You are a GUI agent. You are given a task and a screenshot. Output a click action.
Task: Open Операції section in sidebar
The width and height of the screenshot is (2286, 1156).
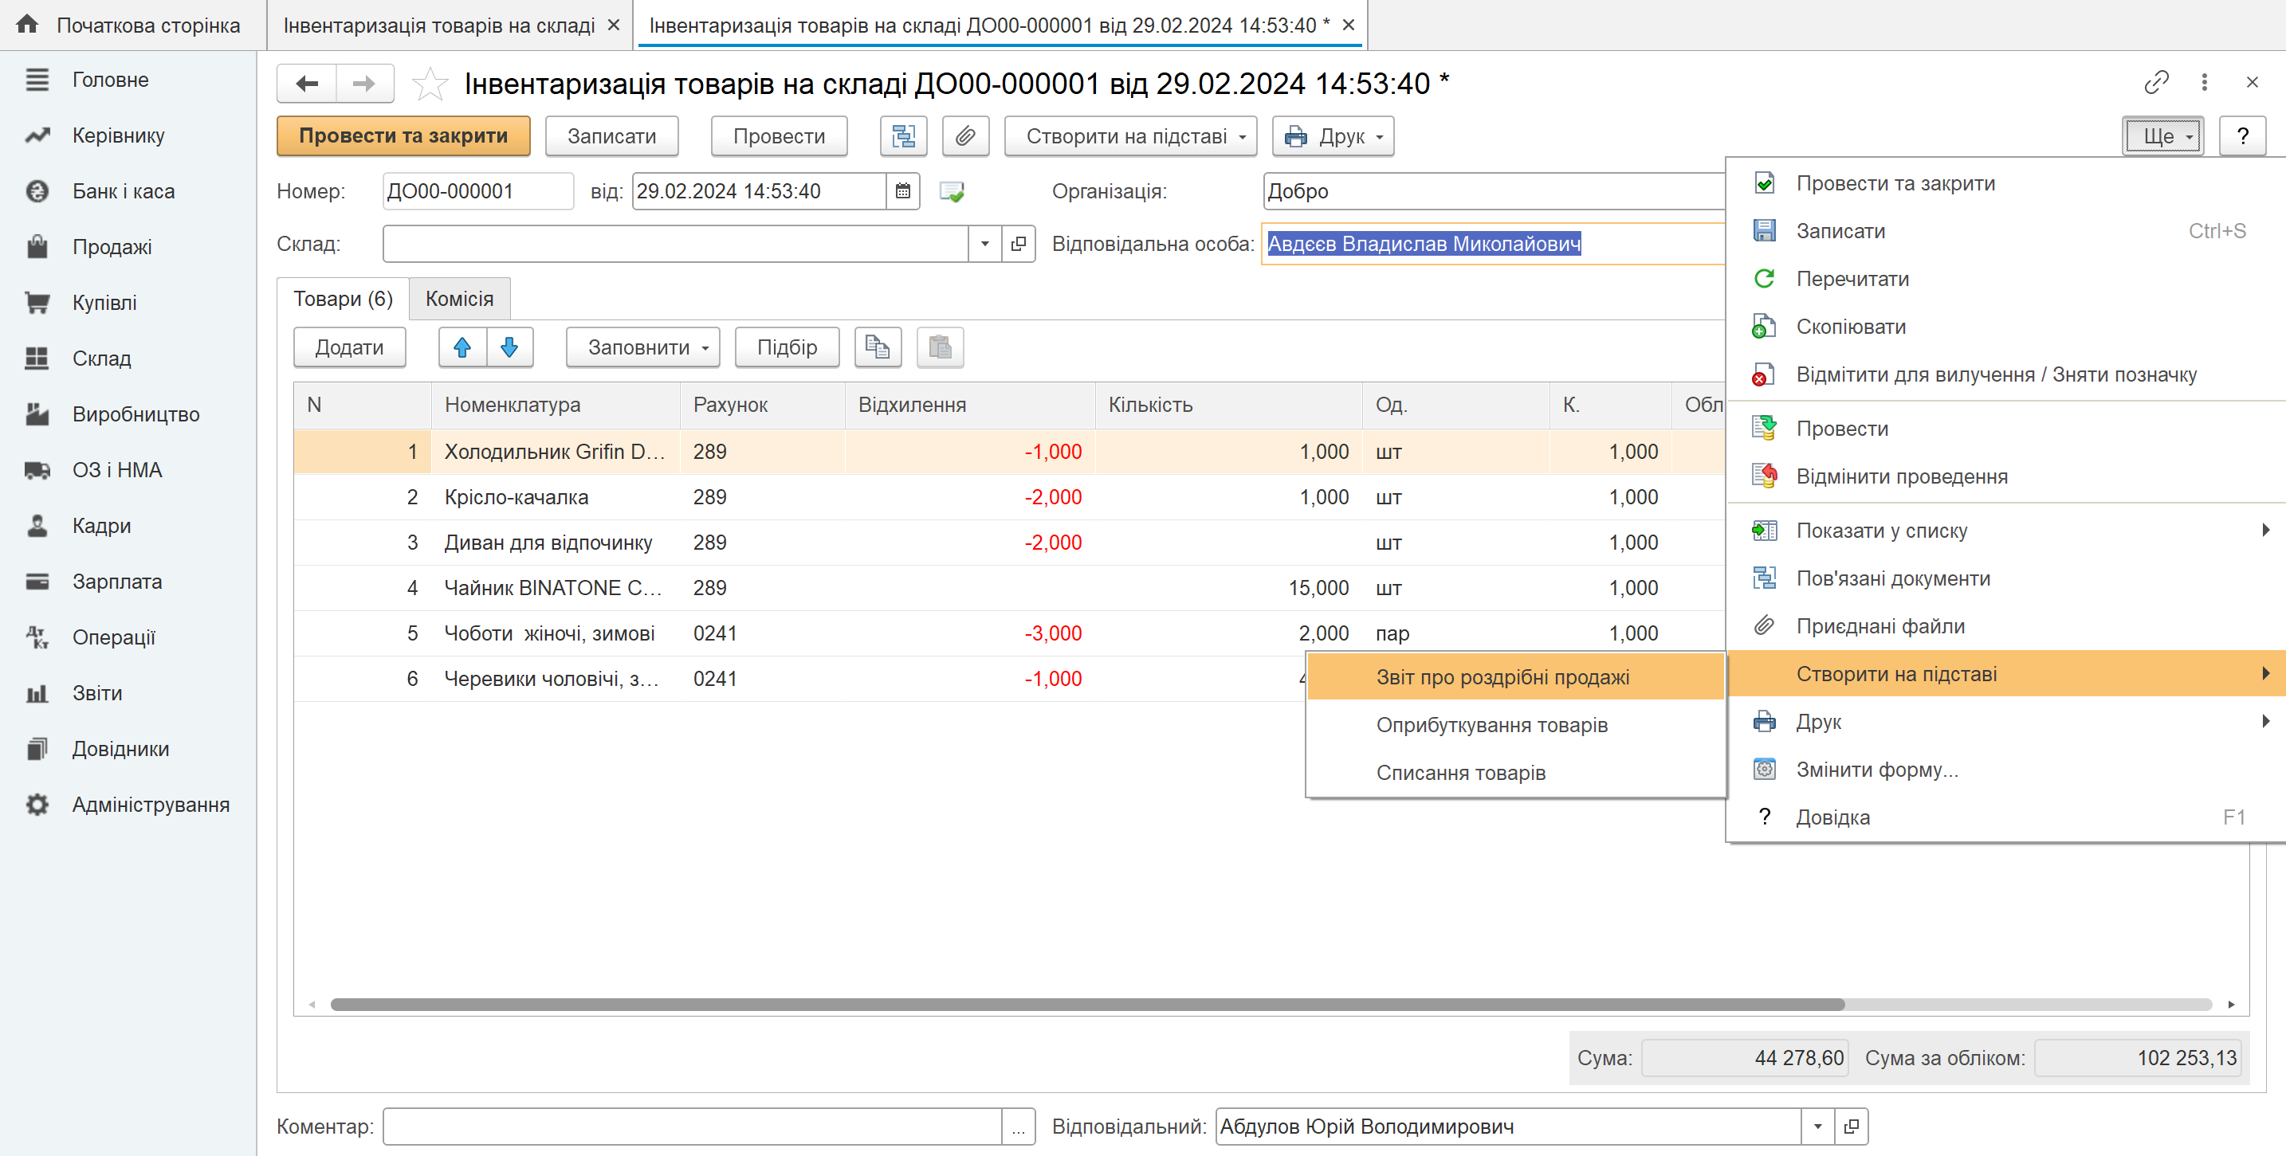(114, 638)
